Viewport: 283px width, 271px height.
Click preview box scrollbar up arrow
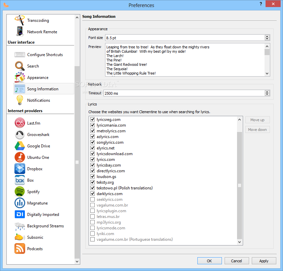[267, 46]
